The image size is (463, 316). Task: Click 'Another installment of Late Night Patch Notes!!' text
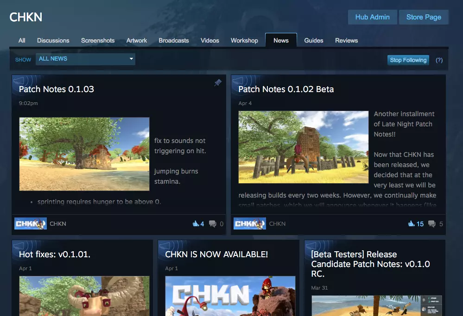(404, 124)
